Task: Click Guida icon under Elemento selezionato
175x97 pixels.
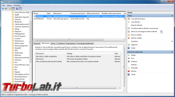Action: (129, 74)
